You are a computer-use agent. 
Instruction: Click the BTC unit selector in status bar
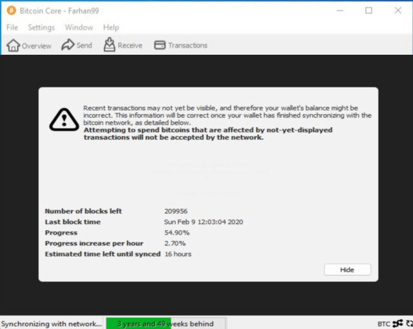point(384,324)
